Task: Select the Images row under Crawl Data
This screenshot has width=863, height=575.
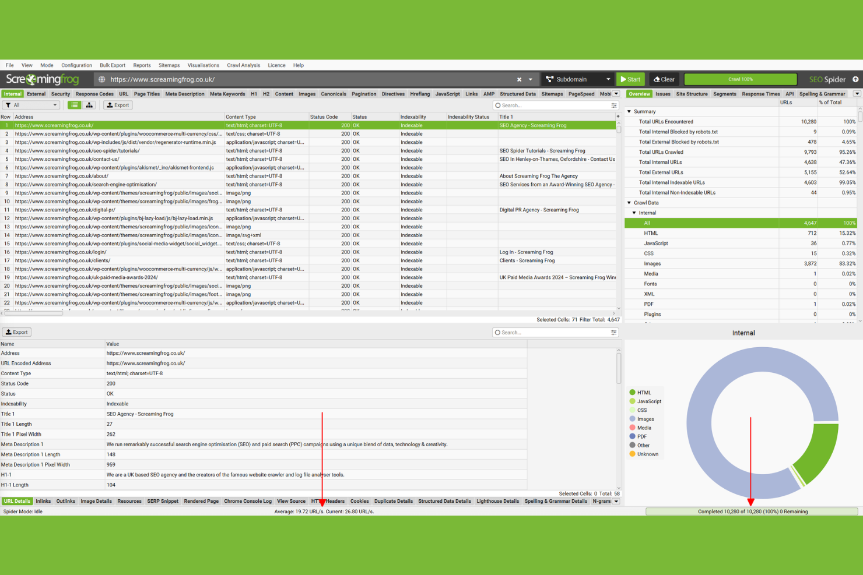Action: click(x=741, y=263)
